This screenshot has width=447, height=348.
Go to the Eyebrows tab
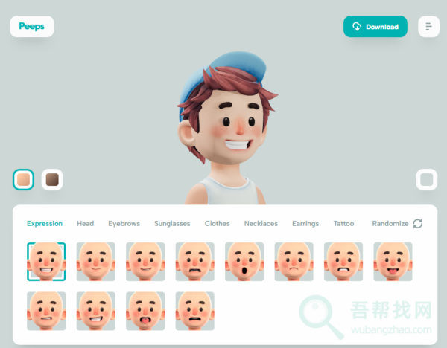[x=124, y=223]
